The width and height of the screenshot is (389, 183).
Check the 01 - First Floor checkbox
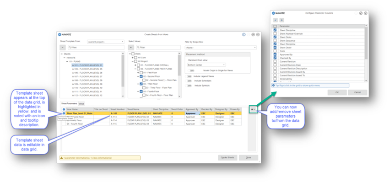click(141, 73)
